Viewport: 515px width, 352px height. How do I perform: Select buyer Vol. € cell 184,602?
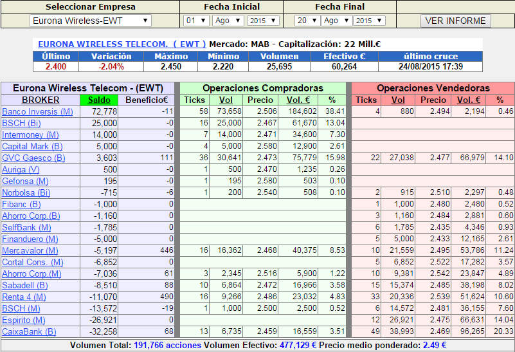click(x=298, y=111)
